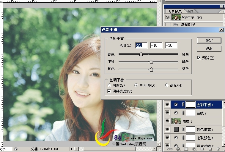Click the 取消 button
This screenshot has height=152, width=225.
[209, 49]
